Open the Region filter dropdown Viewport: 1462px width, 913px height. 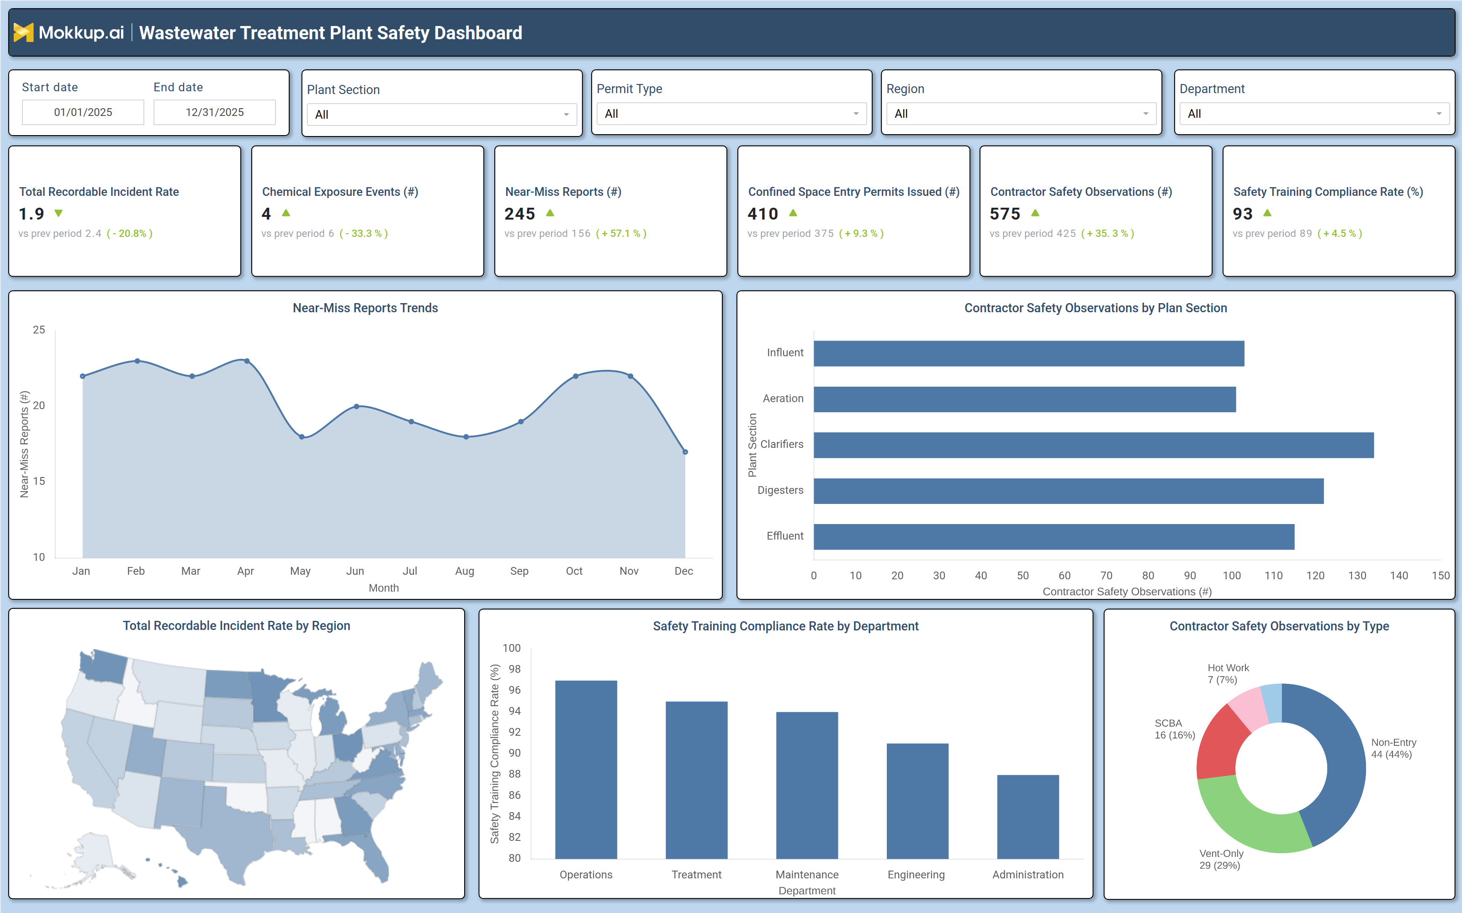point(1021,114)
